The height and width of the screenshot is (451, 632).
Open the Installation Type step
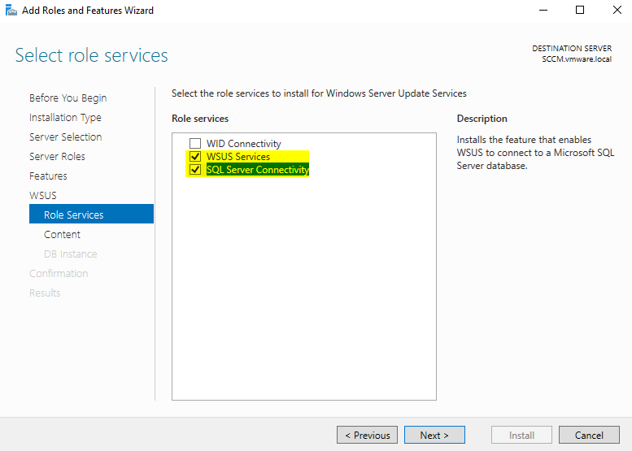pos(65,117)
